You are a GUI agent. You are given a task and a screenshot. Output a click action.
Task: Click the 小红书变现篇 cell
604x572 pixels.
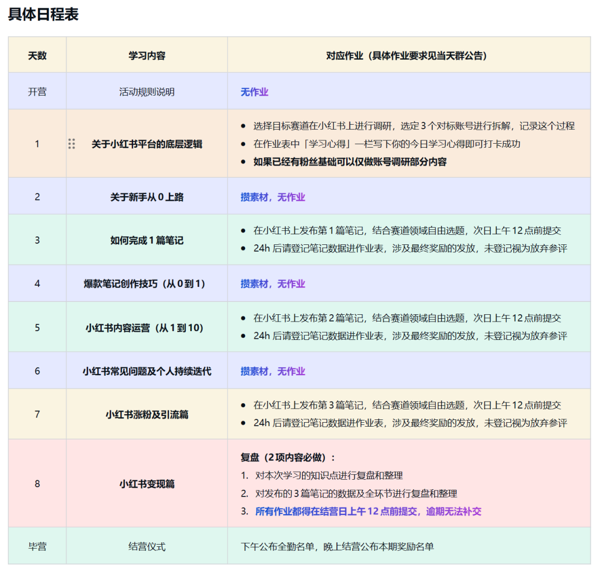tap(147, 484)
